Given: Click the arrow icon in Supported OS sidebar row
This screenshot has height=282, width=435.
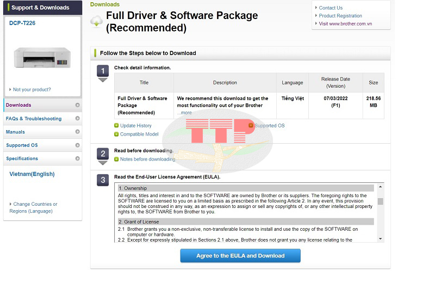Looking at the screenshot, I should click(77, 145).
